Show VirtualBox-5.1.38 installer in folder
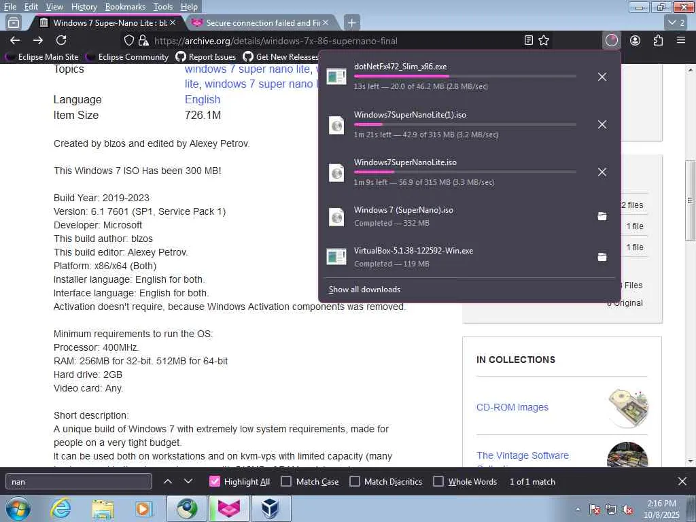 coord(602,257)
